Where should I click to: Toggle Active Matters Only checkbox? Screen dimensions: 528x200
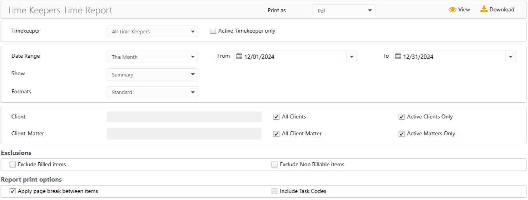click(402, 134)
